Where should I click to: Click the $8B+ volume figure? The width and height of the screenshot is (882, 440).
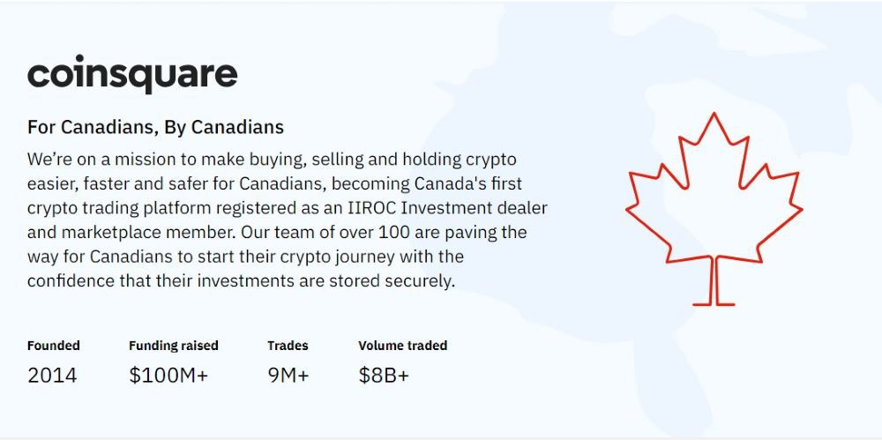click(x=384, y=376)
